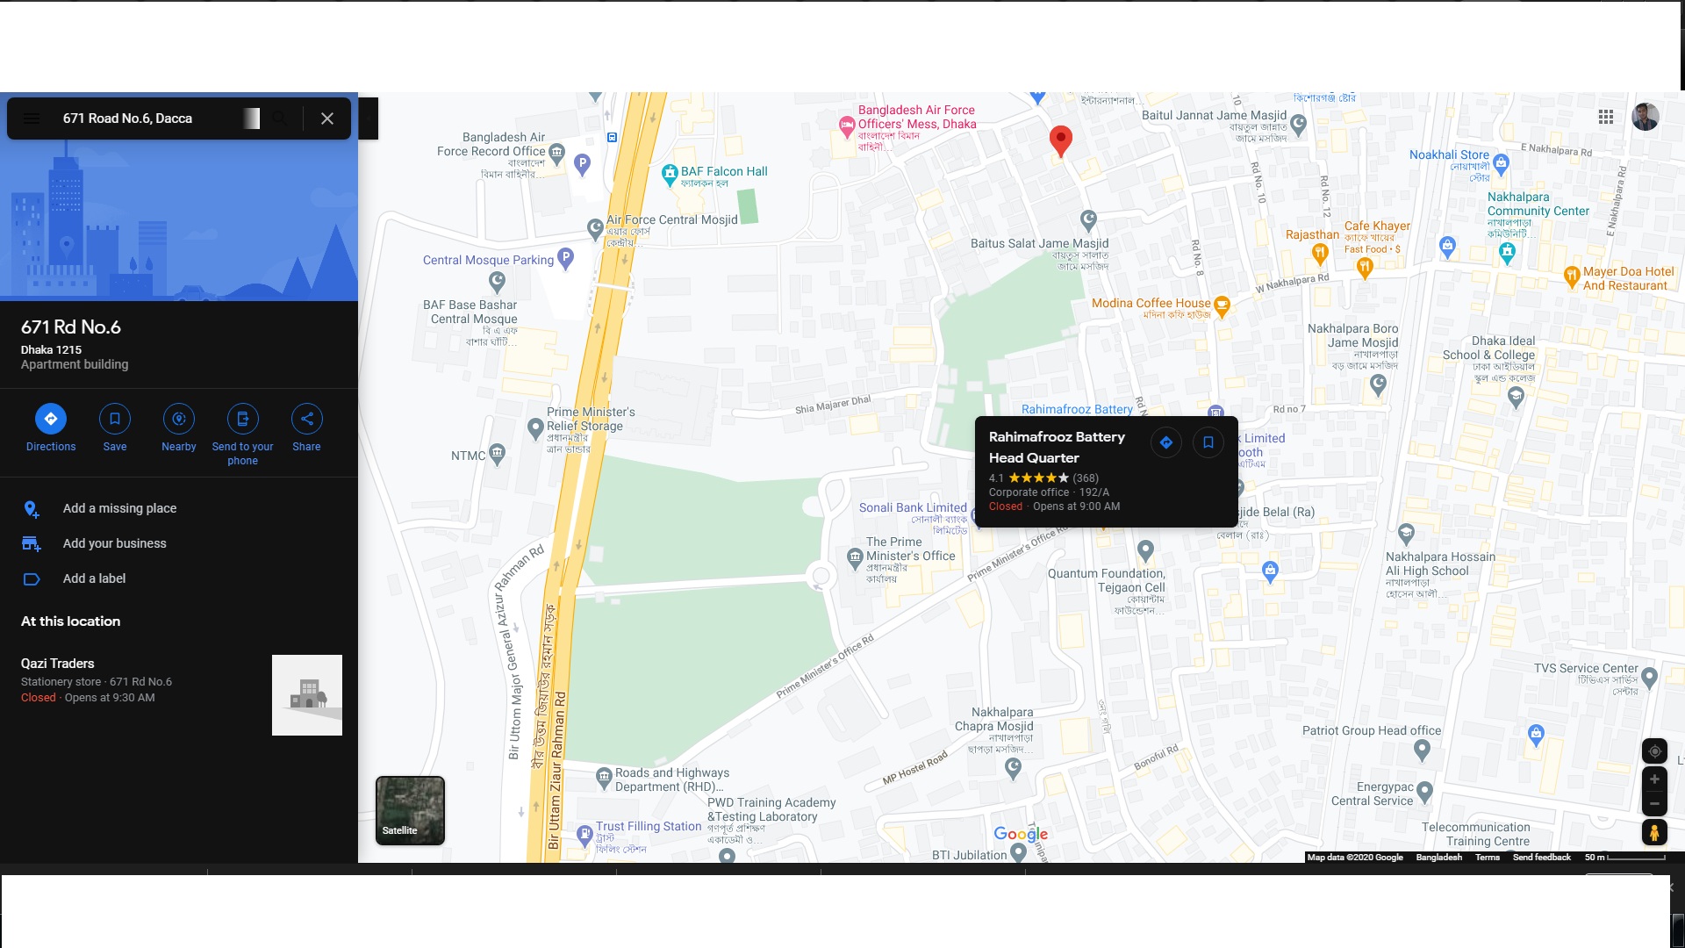Click the Directions button in side panel

coord(51,428)
